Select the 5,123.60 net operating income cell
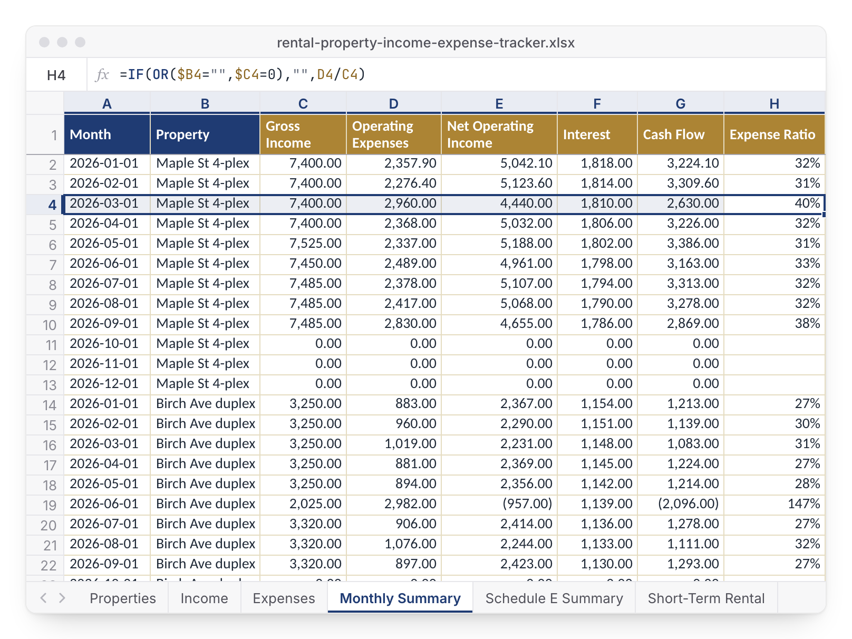The image size is (852, 639). 499,183
